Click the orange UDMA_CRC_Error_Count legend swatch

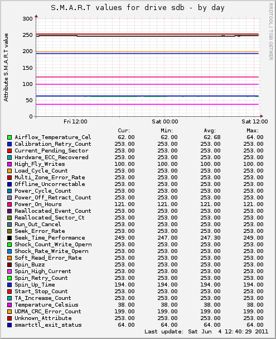9,312
